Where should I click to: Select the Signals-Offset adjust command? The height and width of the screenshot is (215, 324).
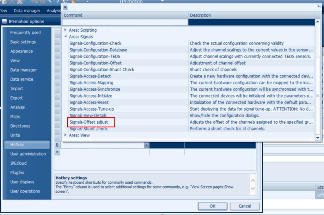click(89, 122)
